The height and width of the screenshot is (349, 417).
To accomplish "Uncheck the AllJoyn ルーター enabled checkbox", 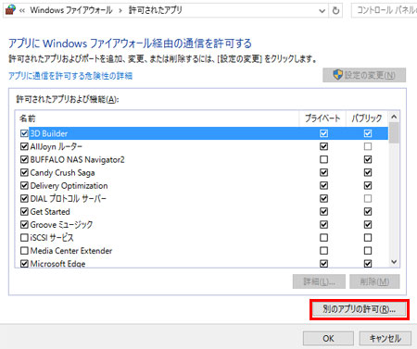I will (x=24, y=146).
